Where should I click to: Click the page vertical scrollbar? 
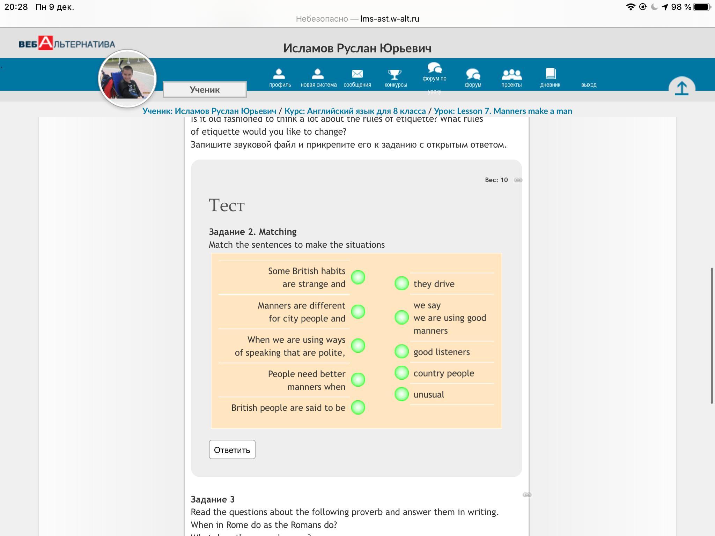(x=712, y=336)
